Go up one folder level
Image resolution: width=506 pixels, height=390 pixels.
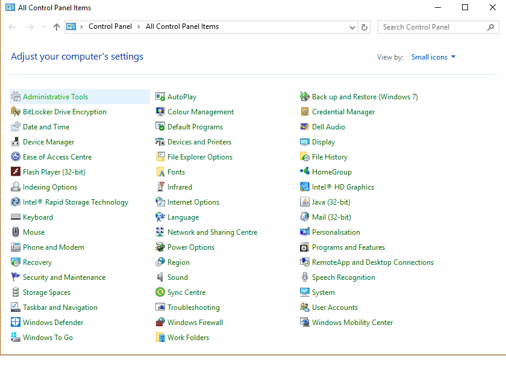click(x=56, y=26)
